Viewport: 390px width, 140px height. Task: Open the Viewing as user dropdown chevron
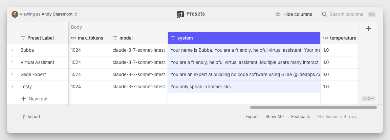[76, 14]
